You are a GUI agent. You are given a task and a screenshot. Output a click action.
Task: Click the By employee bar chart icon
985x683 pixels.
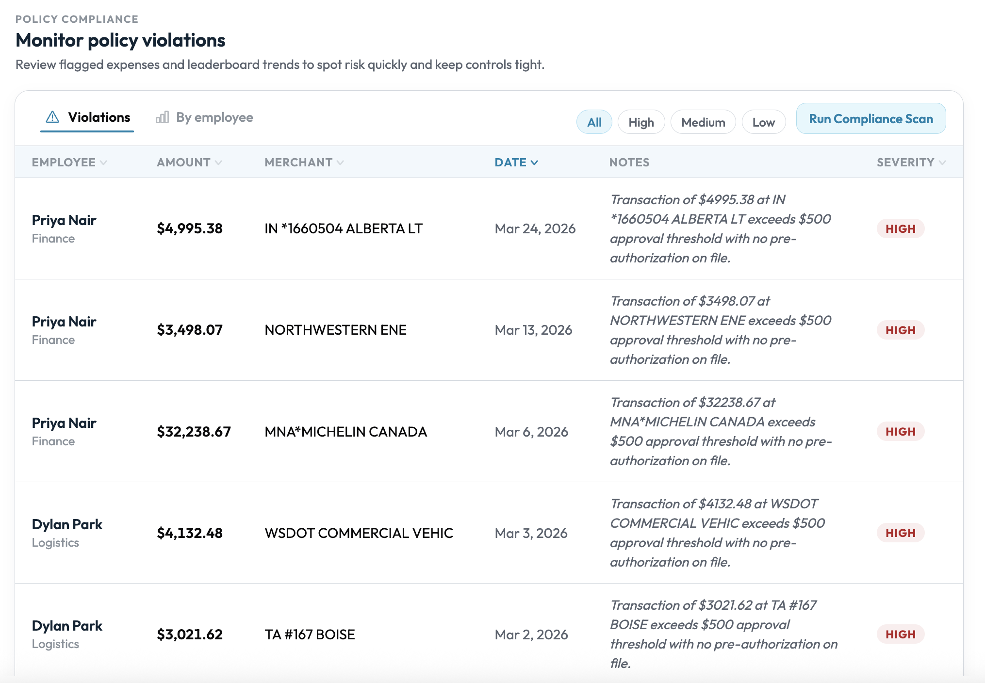163,117
